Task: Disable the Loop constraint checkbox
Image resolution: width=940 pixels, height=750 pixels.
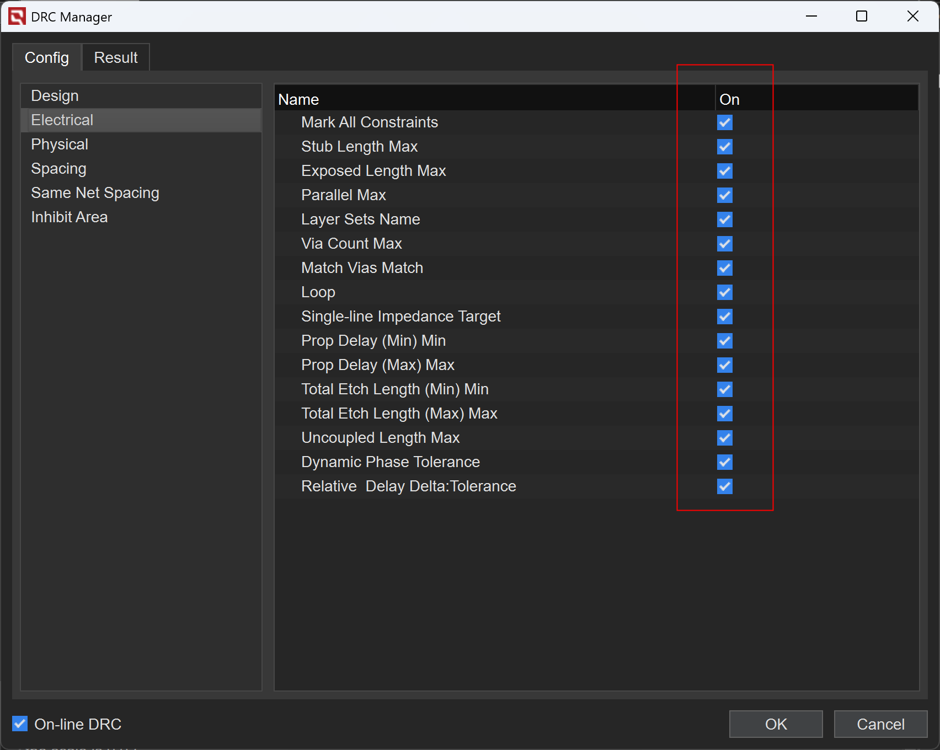Action: click(725, 292)
